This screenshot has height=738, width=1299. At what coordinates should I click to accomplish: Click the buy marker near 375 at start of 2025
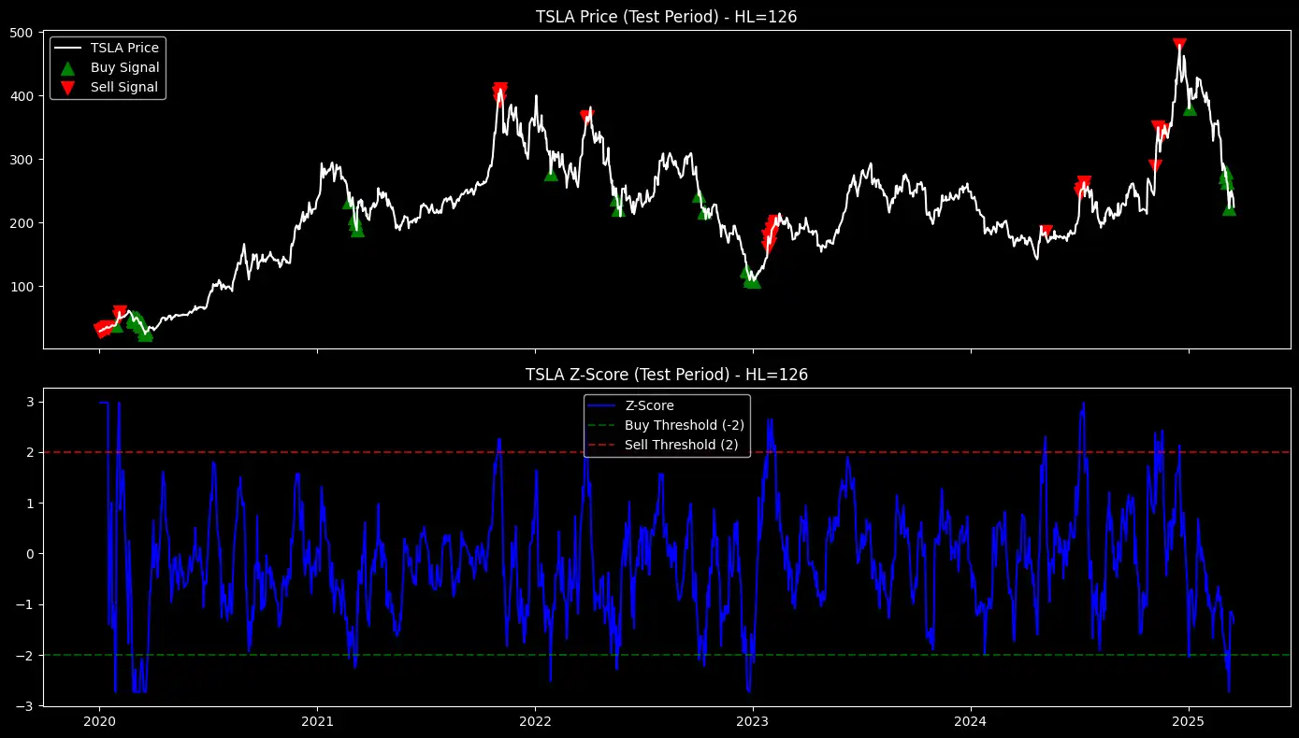(x=1190, y=109)
